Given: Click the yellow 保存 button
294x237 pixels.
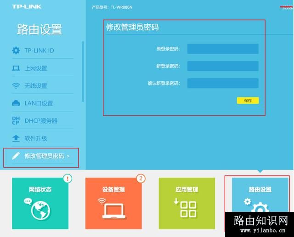Looking at the screenshot, I should coord(248,101).
